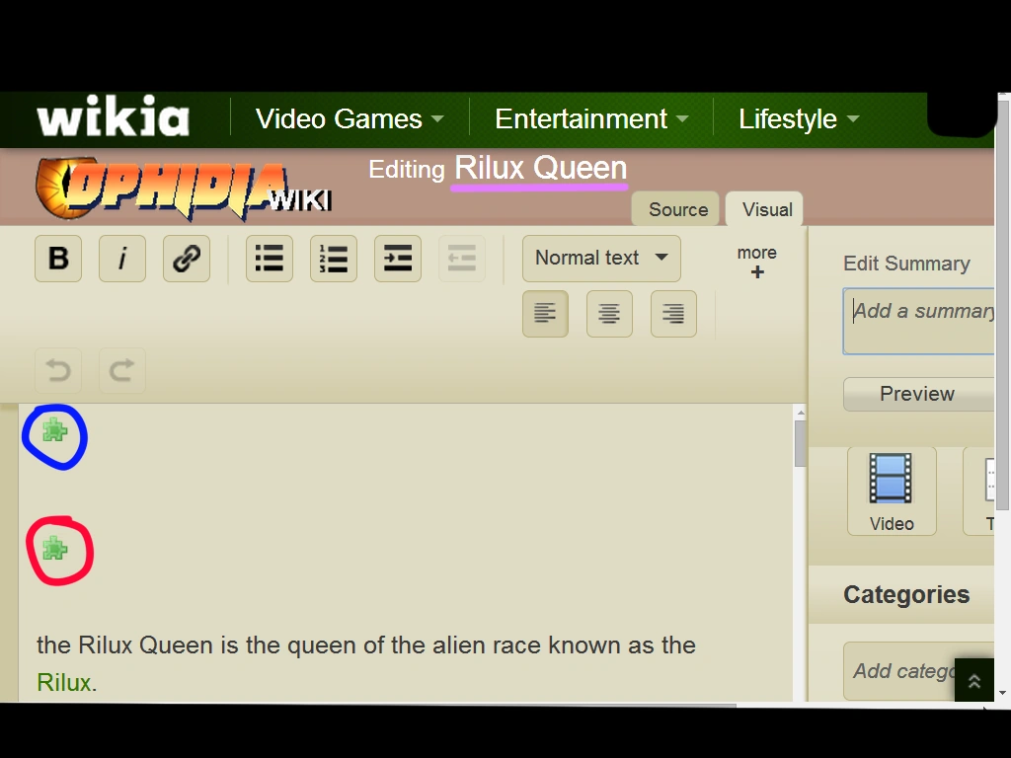The height and width of the screenshot is (758, 1011).
Task: Insert a Video into the article
Action: [891, 491]
